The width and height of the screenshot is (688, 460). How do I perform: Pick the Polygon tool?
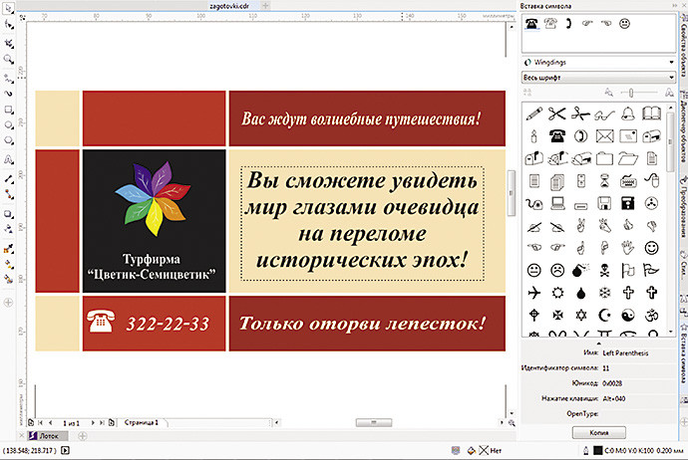pyautogui.click(x=8, y=141)
